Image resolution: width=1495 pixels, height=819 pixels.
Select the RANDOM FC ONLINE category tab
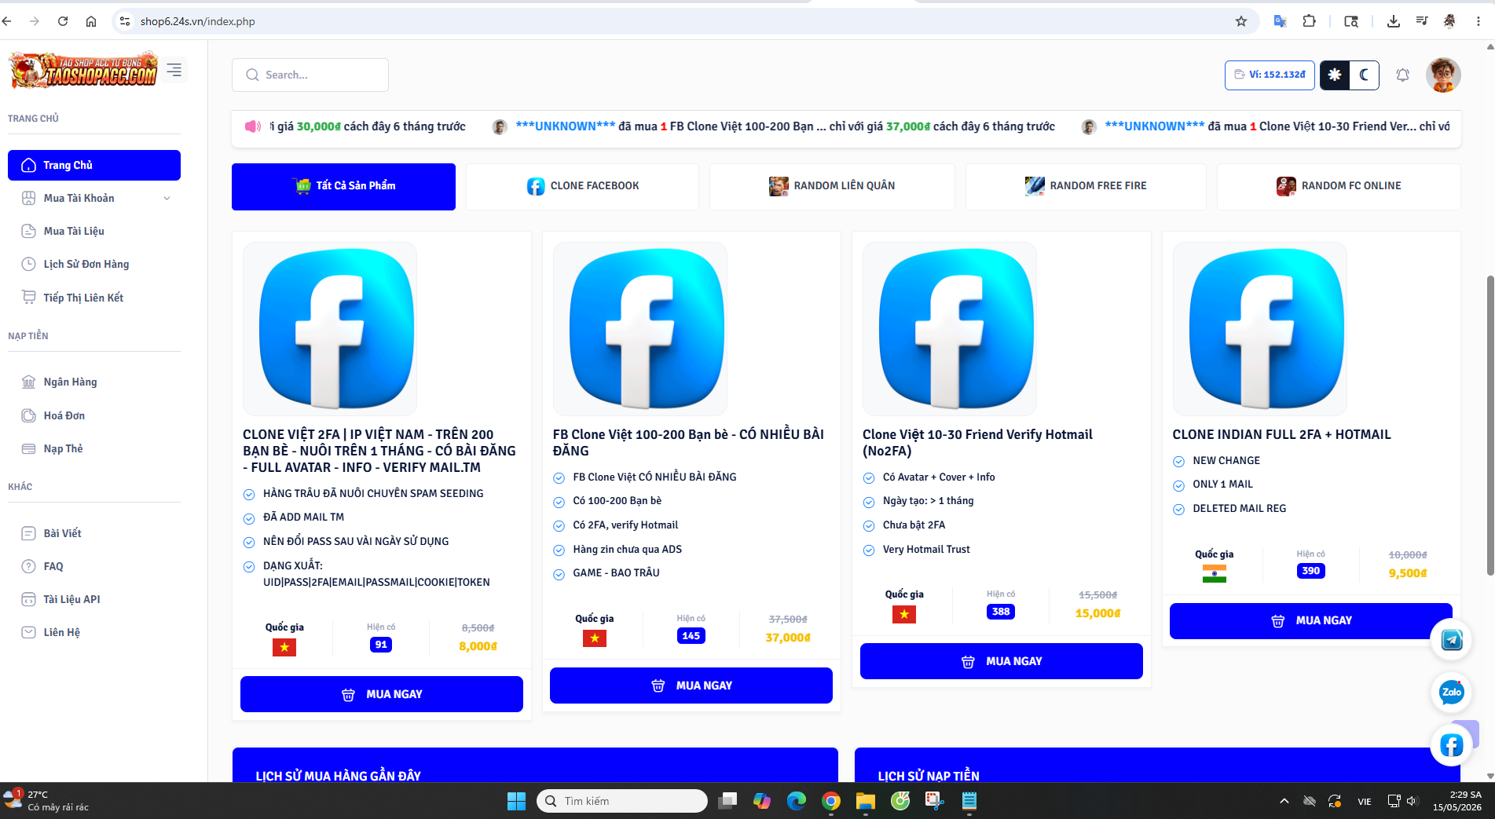click(x=1339, y=186)
